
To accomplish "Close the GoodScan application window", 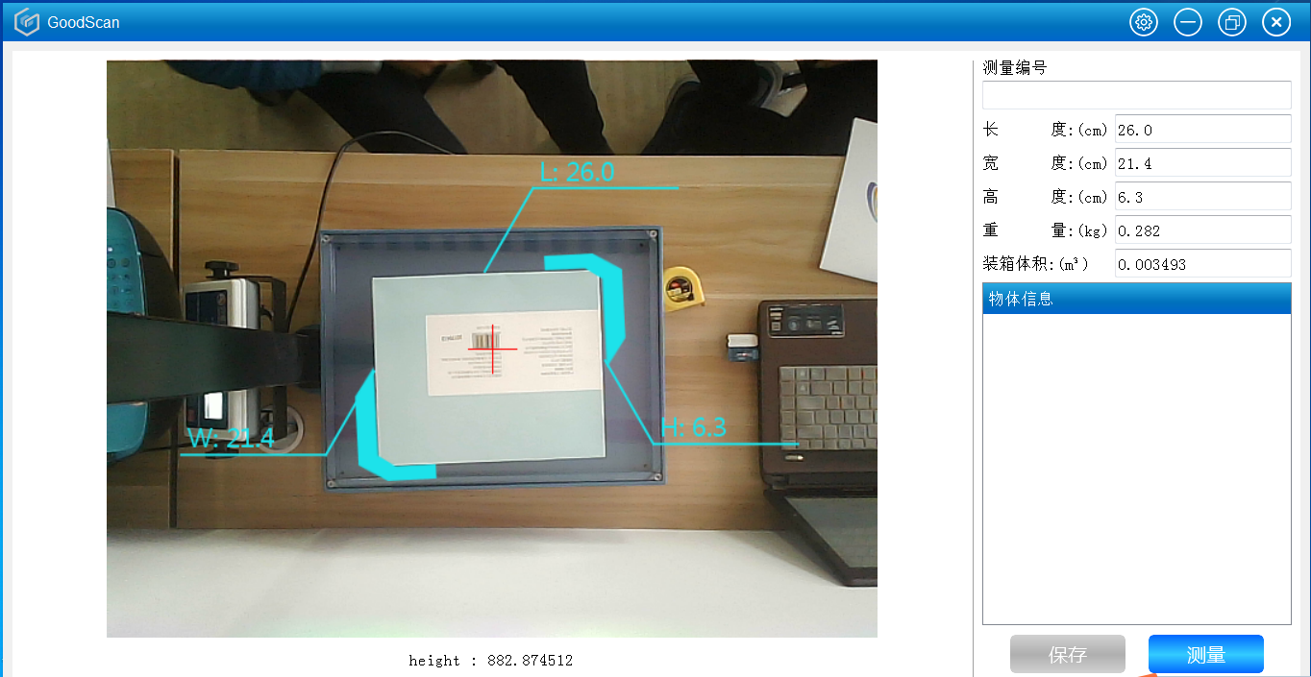I will 1275,23.
